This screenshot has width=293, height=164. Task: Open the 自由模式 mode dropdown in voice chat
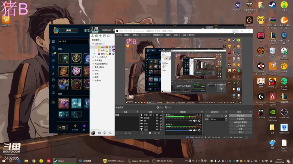click(x=96, y=40)
